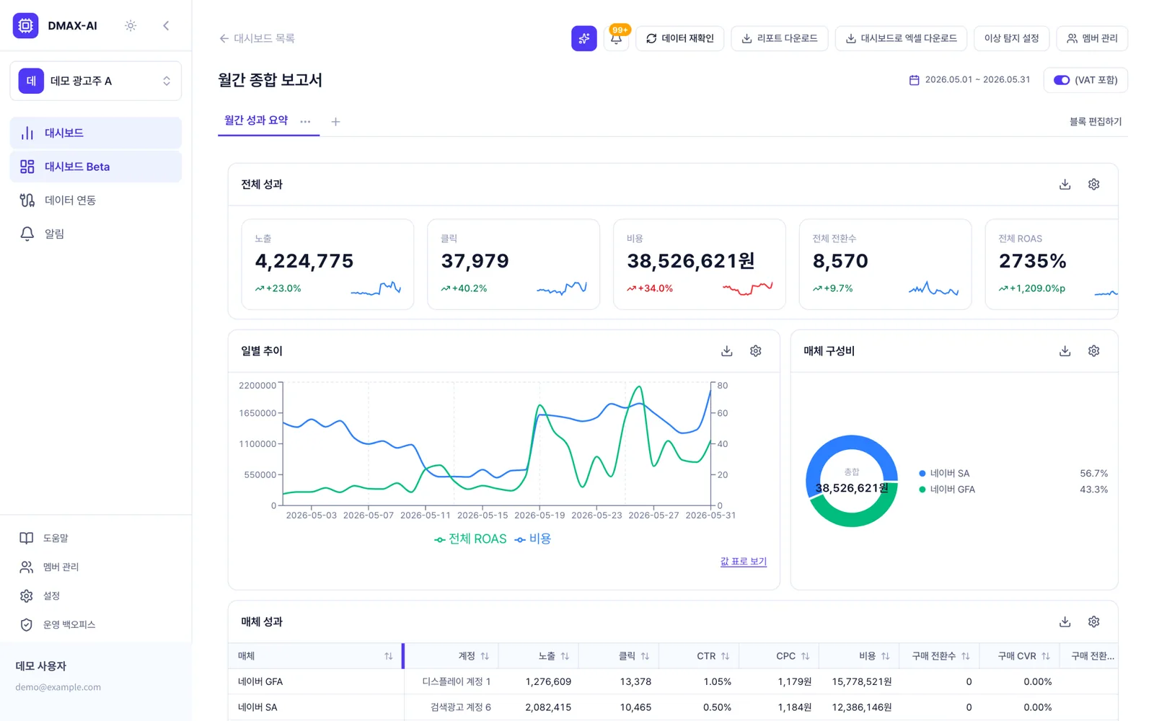Click the 전체 ROAS 2735% card
This screenshot has width=1154, height=721.
(x=1052, y=265)
